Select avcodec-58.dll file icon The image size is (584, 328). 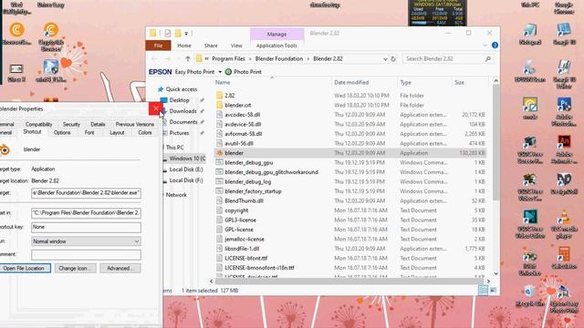pos(219,115)
